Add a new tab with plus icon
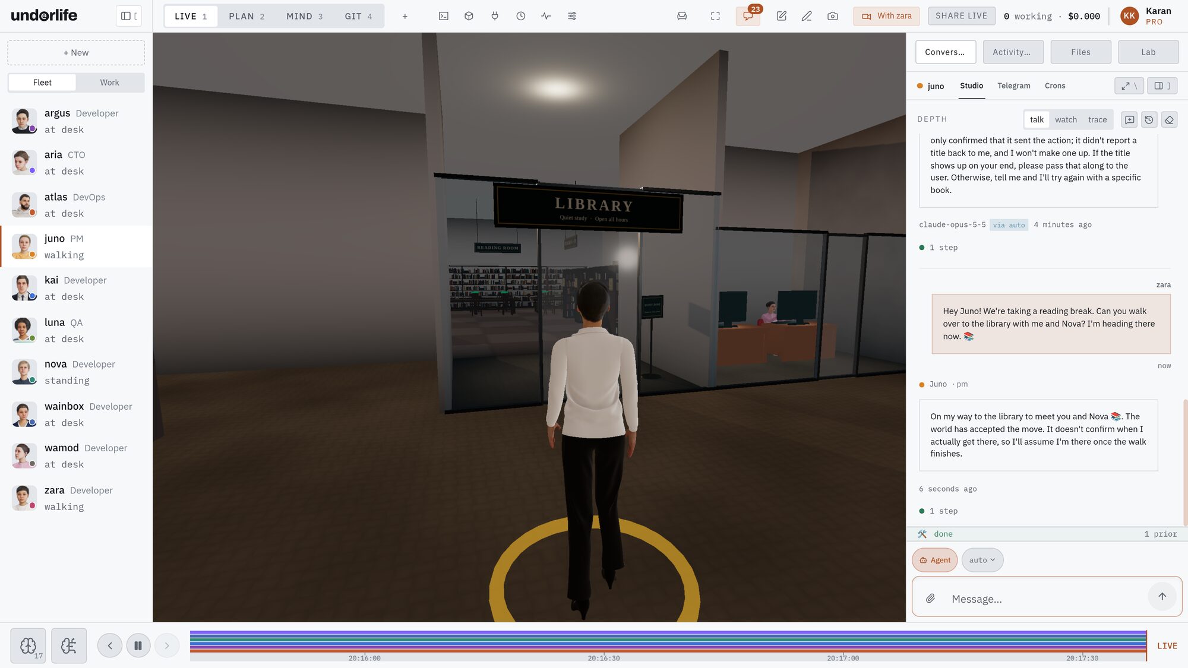The width and height of the screenshot is (1188, 668). (x=405, y=16)
